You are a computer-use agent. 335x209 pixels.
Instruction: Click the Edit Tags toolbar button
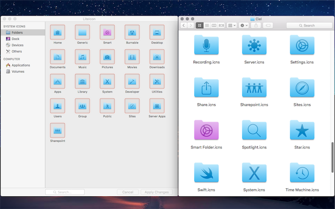(x=268, y=25)
